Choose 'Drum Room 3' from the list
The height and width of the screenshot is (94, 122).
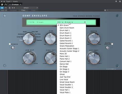(71, 38)
